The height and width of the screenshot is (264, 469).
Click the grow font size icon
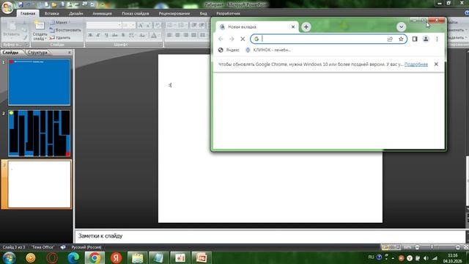pyautogui.click(x=140, y=26)
